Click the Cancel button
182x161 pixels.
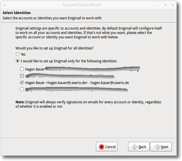coord(107,147)
